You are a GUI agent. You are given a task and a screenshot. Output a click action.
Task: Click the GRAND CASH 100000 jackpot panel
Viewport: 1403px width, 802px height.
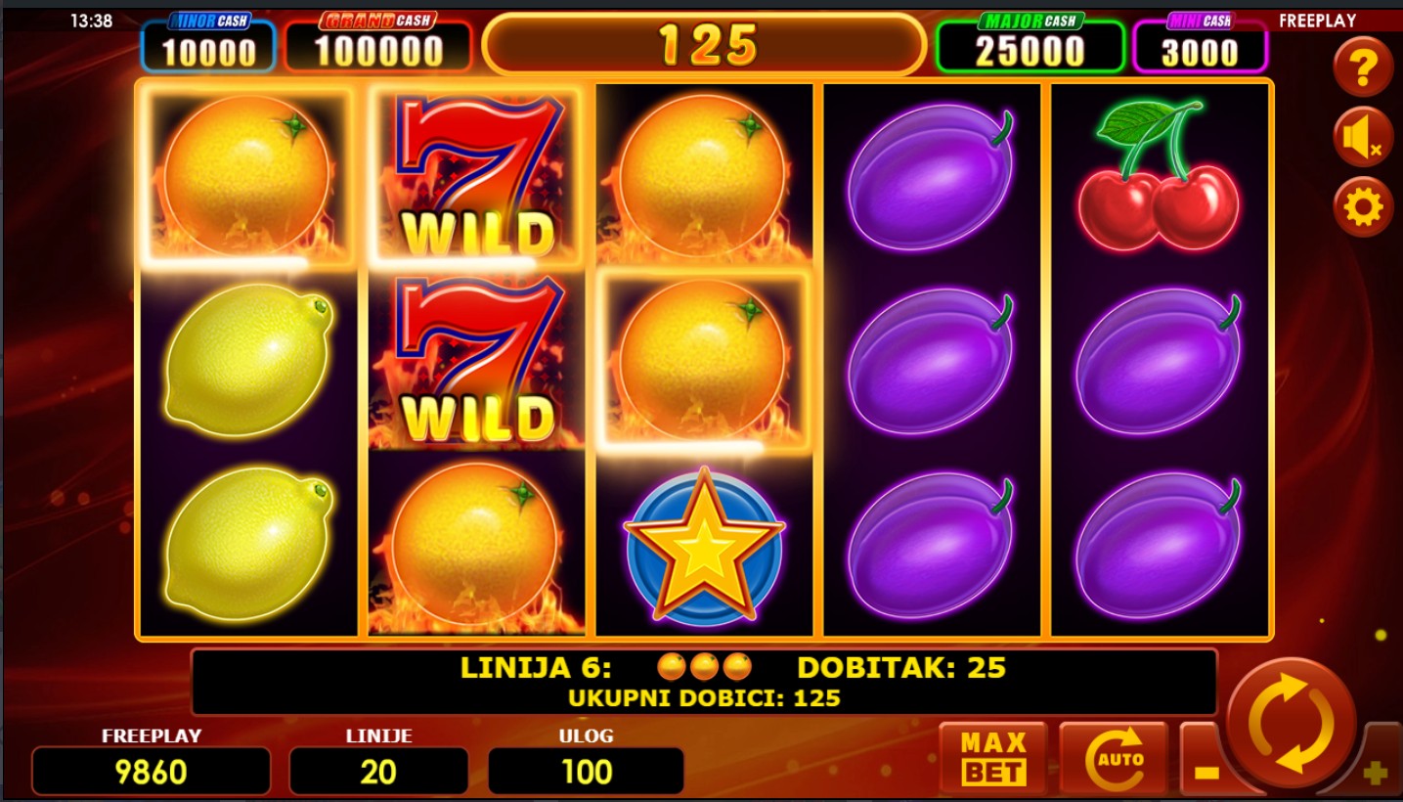377,43
